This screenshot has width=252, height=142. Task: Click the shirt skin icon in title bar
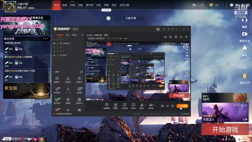[x=172, y=29]
